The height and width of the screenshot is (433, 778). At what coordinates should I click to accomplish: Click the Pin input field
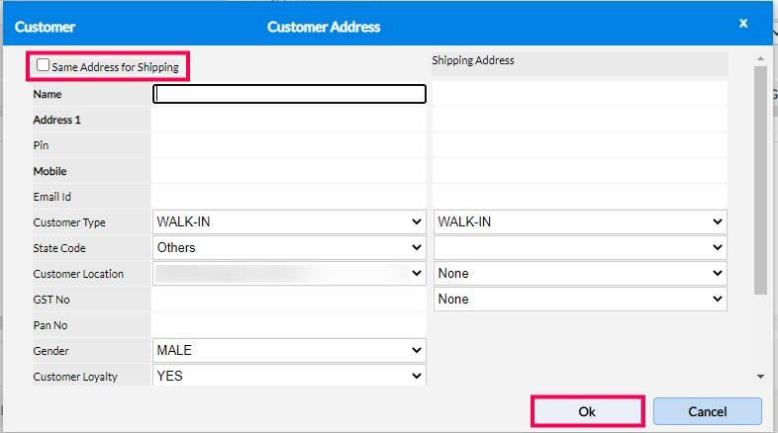pyautogui.click(x=289, y=145)
